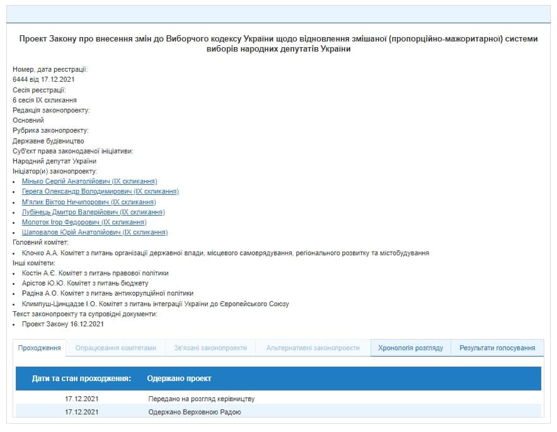Open Герега Олександр Володимирович deputy link
Screen dimensions: 557x432
(x=100, y=191)
